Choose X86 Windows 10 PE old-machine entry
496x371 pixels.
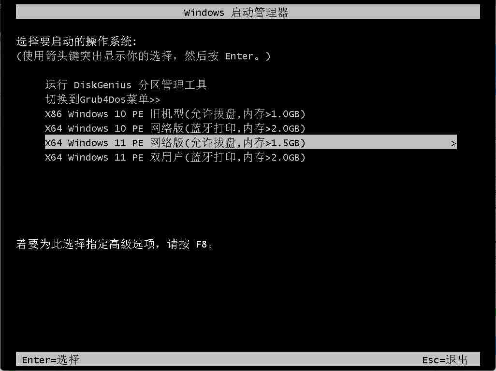pyautogui.click(x=175, y=114)
